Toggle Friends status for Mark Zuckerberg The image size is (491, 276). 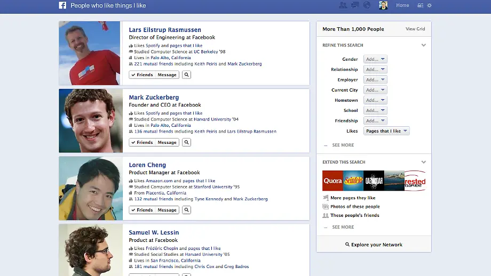142,143
